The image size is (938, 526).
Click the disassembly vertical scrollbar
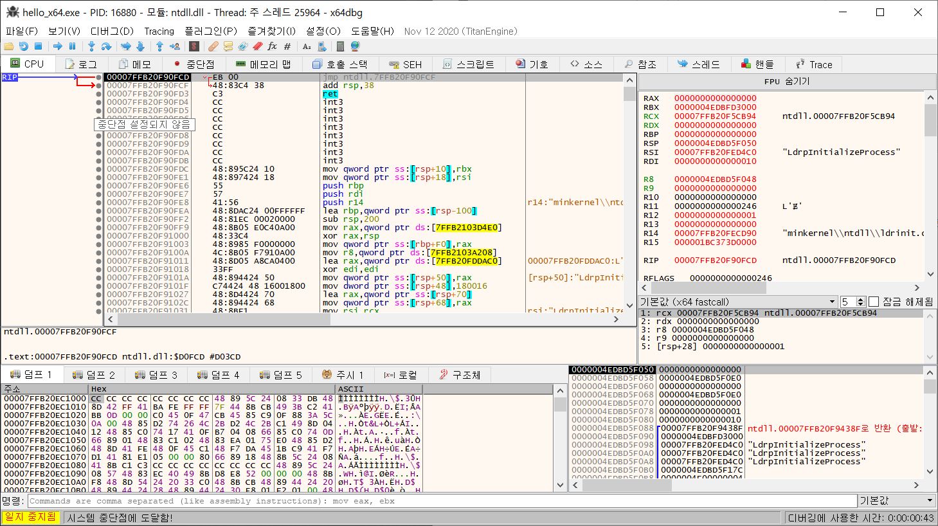point(629,193)
